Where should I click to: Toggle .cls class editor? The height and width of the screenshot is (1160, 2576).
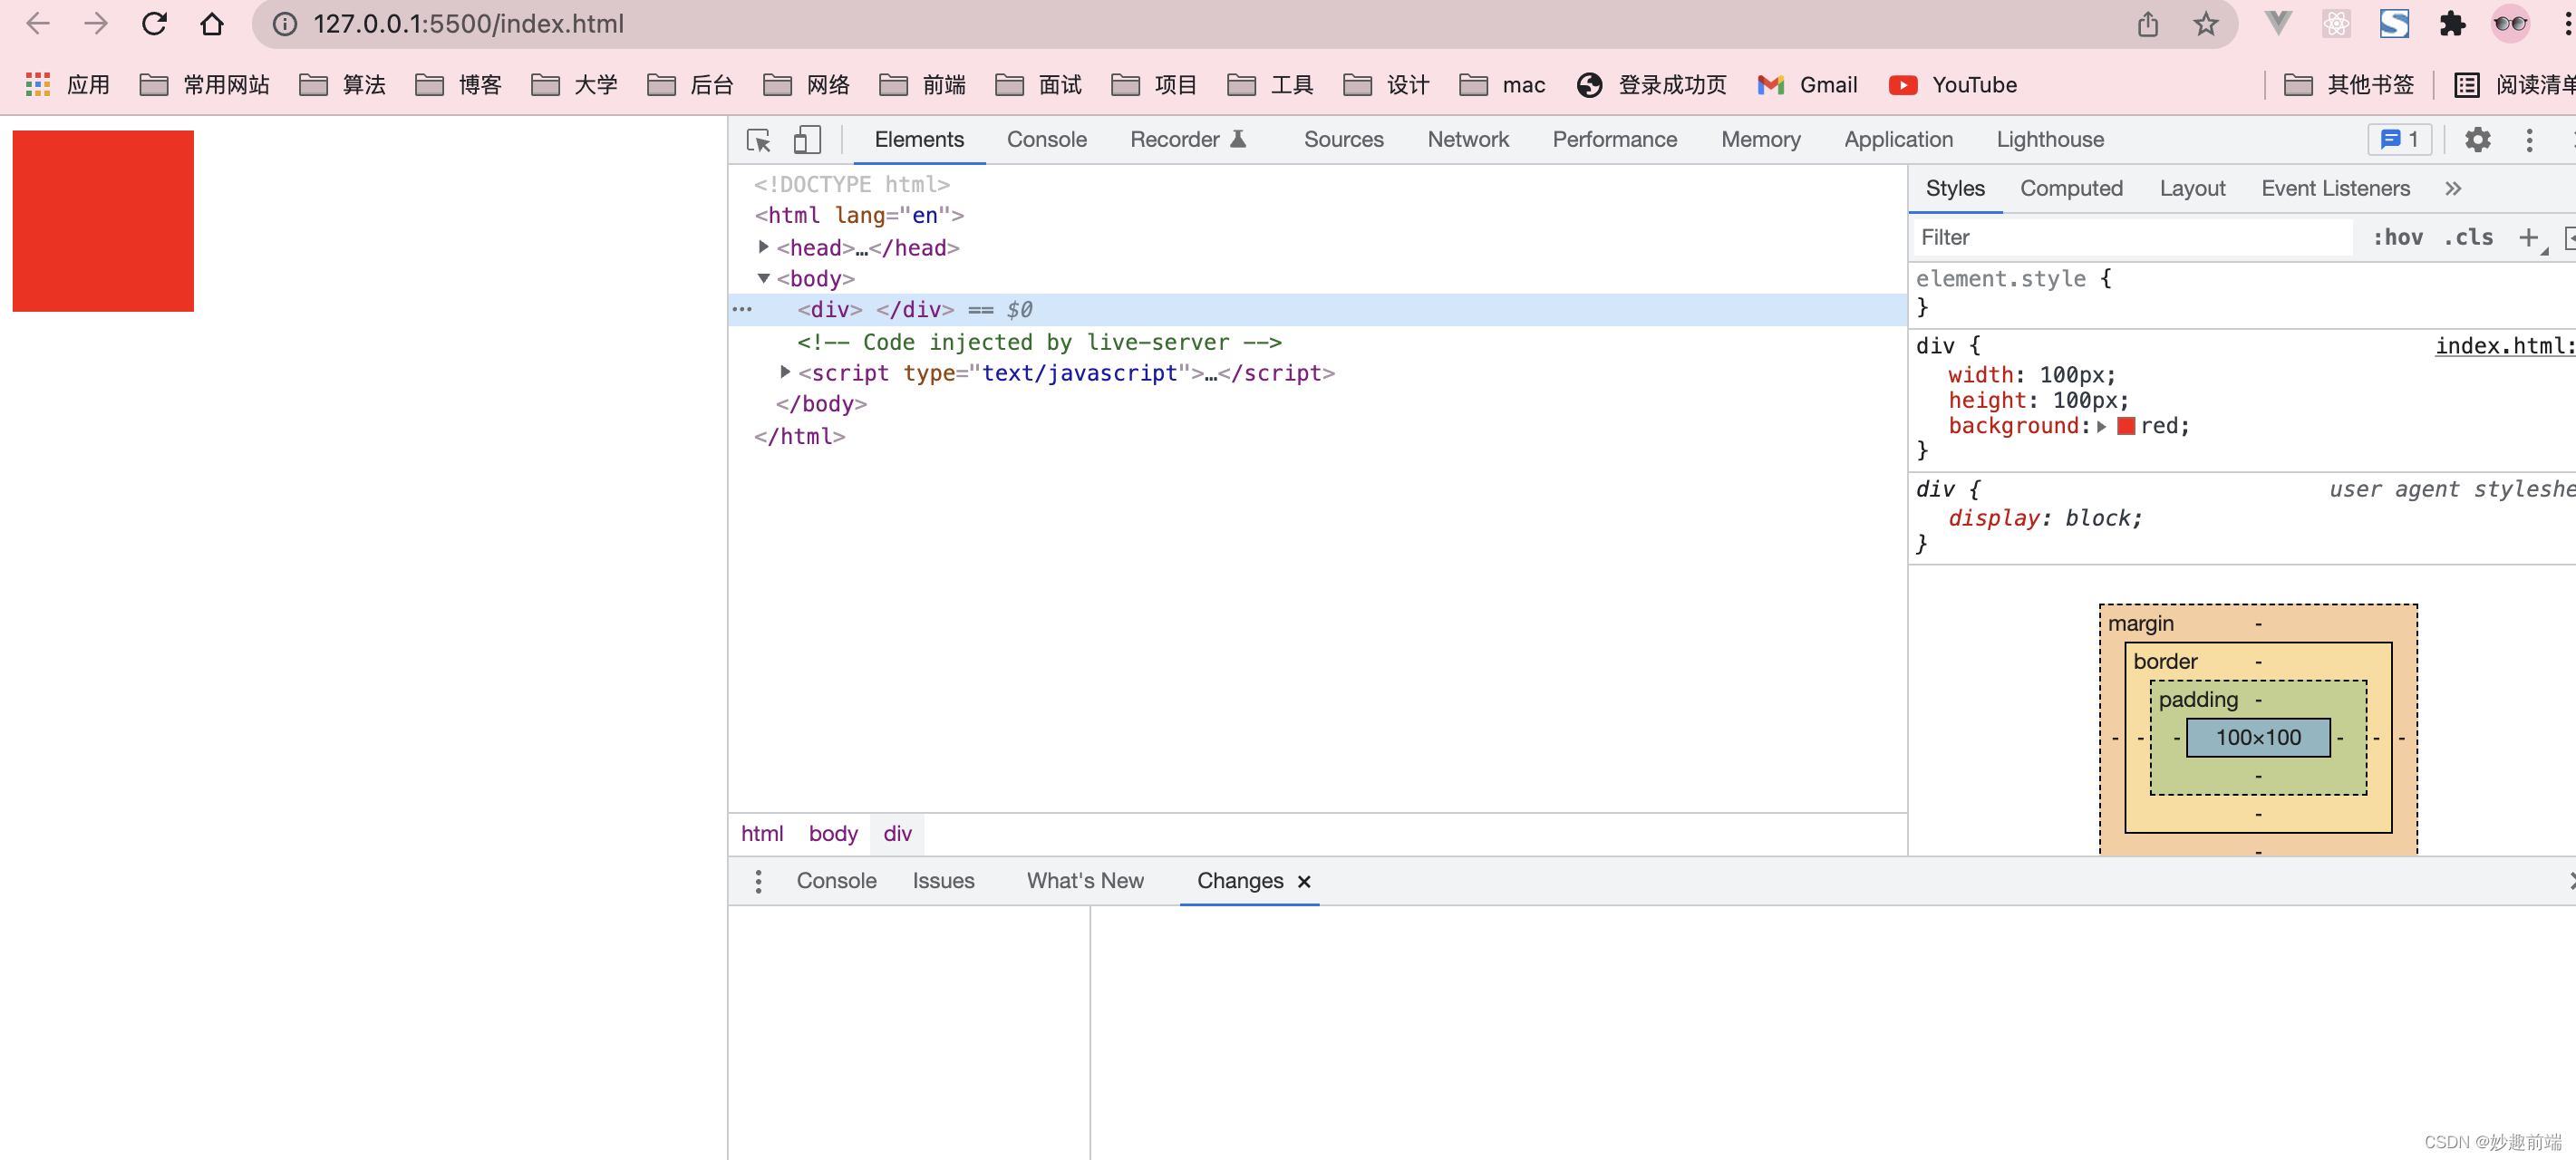click(2468, 238)
